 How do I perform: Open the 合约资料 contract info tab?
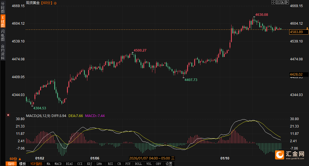coord(3,52)
